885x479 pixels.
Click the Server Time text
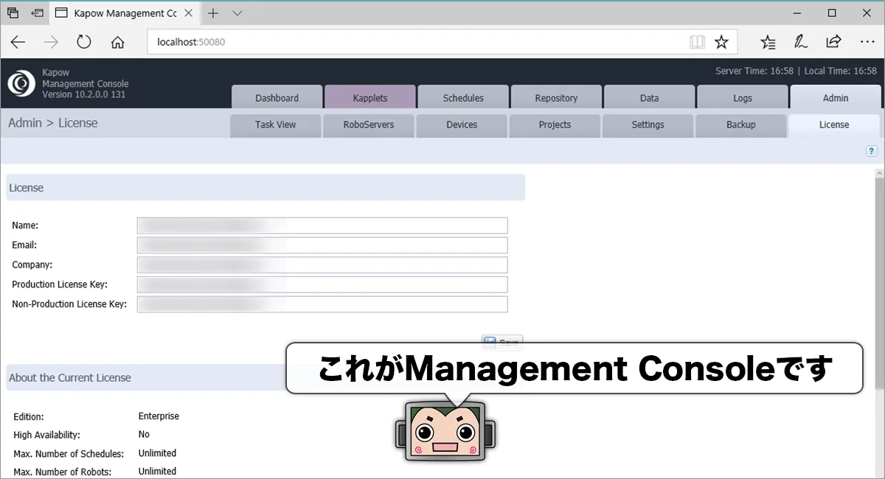754,71
